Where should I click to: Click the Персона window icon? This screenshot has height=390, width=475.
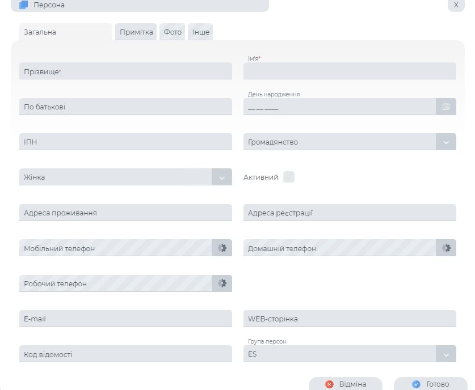[23, 5]
